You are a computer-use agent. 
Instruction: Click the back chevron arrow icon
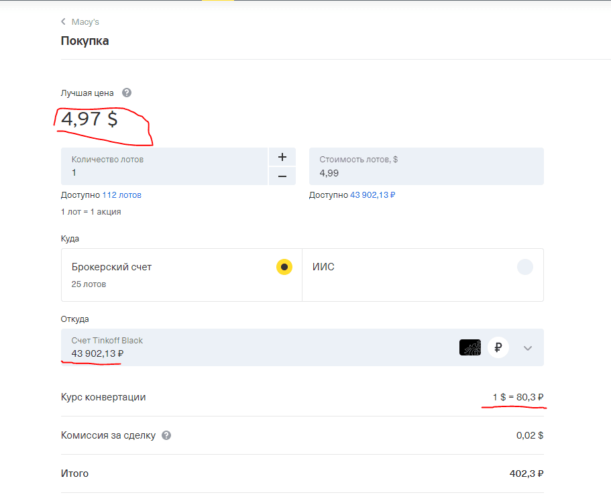coord(64,22)
